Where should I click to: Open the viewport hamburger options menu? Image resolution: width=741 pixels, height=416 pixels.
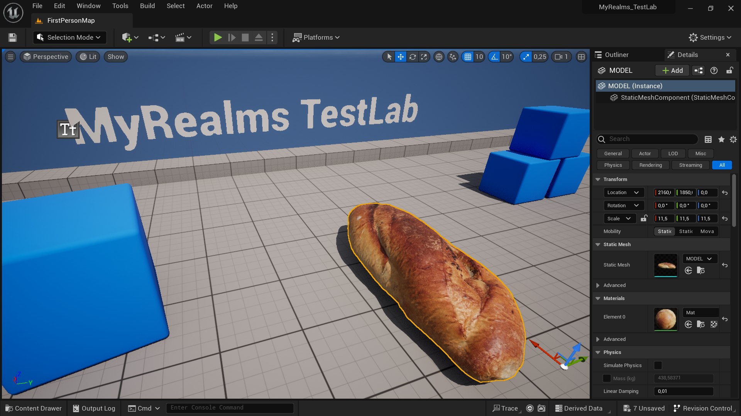coord(10,57)
